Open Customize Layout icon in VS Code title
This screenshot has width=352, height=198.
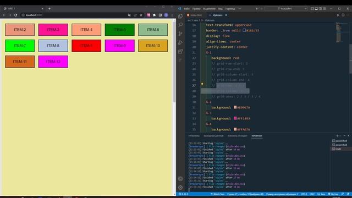tap(324, 9)
